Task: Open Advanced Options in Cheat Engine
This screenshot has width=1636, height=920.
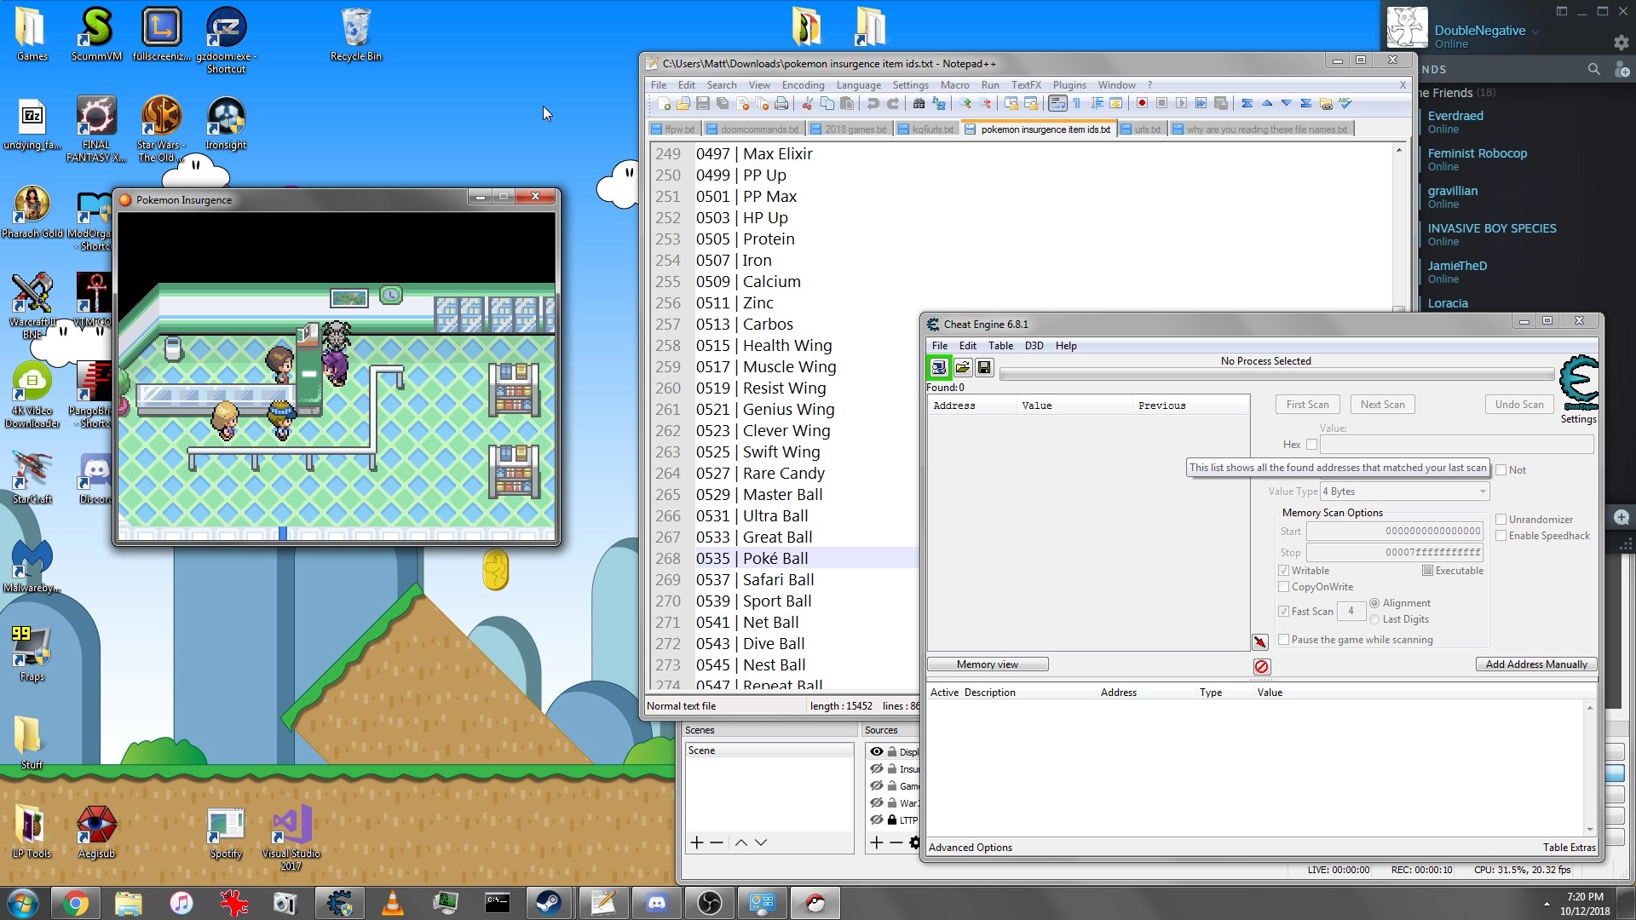Action: click(970, 848)
